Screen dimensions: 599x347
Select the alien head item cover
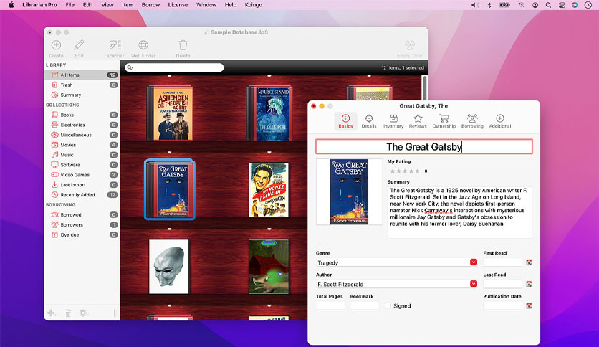pyautogui.click(x=169, y=267)
